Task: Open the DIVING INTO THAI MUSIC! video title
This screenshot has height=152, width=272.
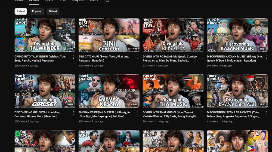Action: 170,114
